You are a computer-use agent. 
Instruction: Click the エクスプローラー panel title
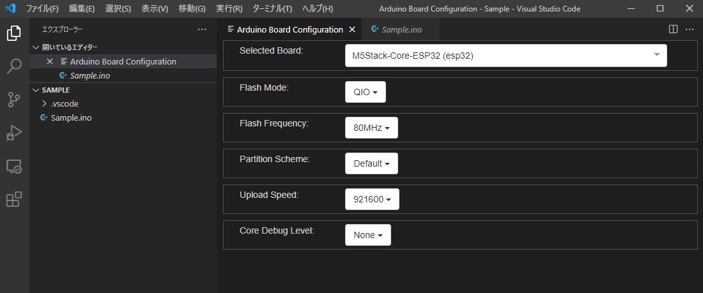click(x=63, y=29)
